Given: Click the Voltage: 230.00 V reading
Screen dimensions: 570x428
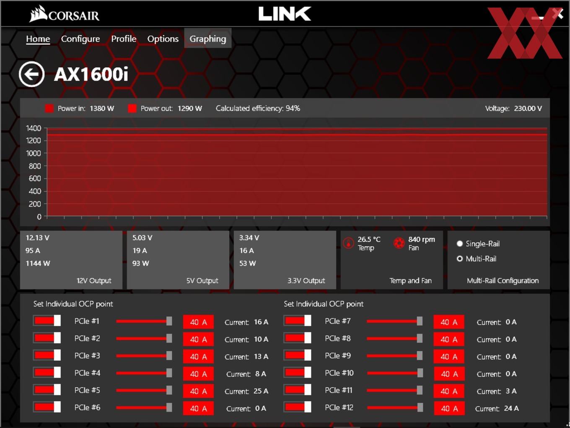Looking at the screenshot, I should coord(513,108).
